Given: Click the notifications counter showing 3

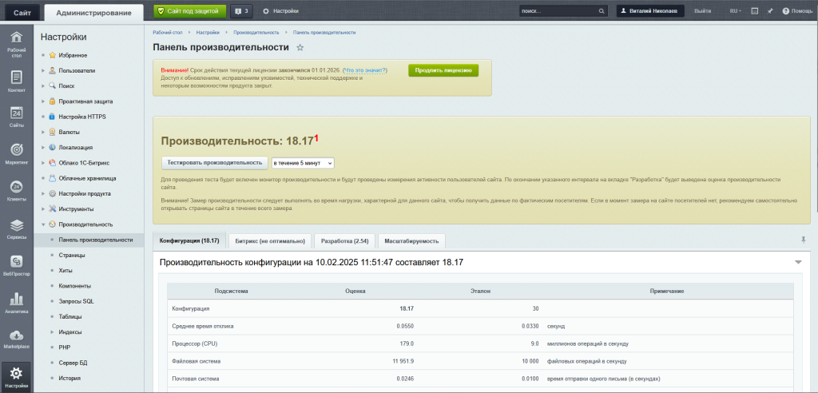Looking at the screenshot, I should coord(241,10).
